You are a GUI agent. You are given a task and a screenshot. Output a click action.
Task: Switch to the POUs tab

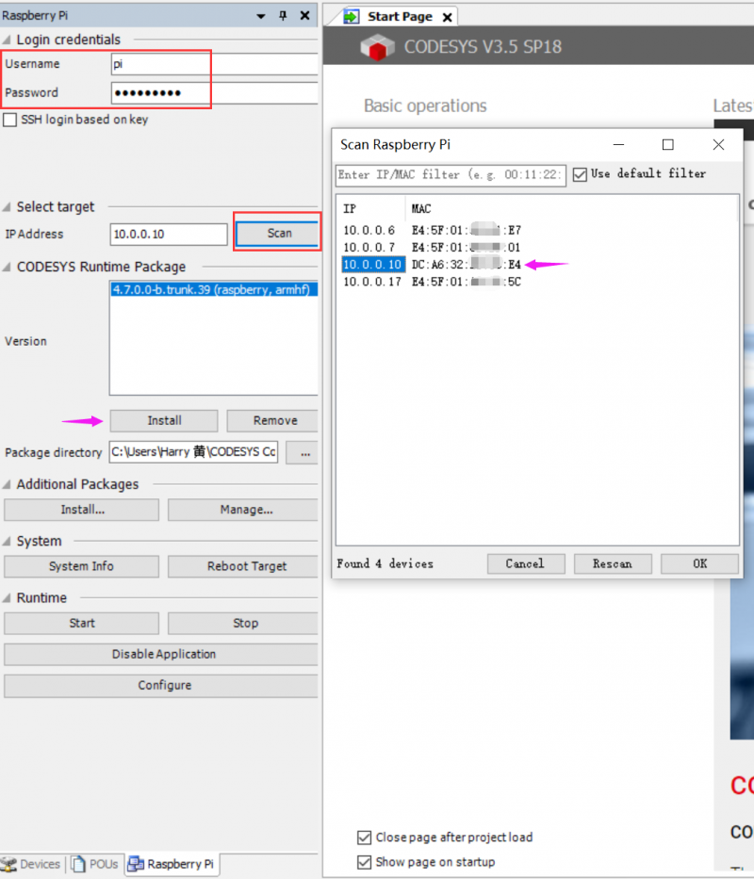pos(95,864)
